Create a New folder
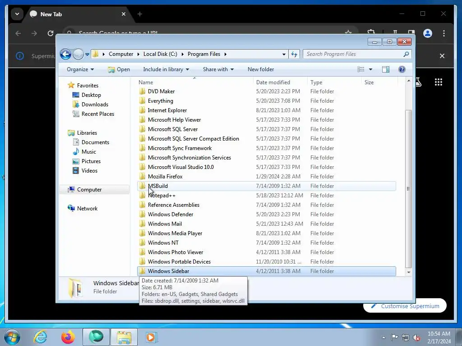The image size is (462, 346). [x=261, y=69]
